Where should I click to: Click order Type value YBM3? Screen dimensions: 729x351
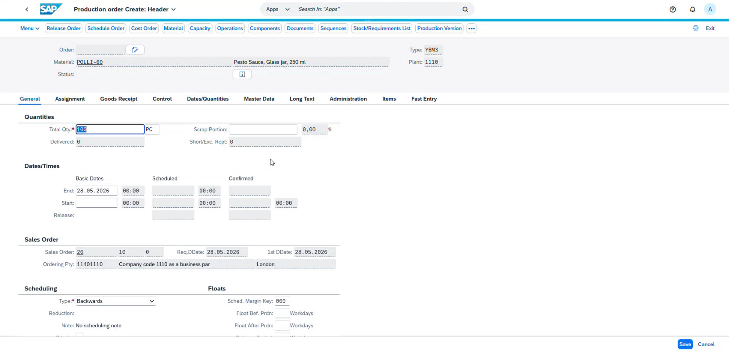coord(433,50)
